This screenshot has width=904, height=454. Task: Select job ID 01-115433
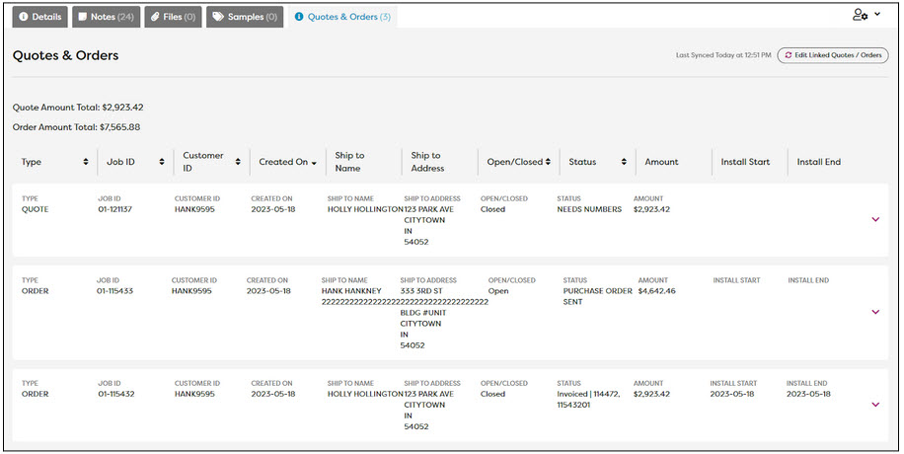pyautogui.click(x=114, y=291)
